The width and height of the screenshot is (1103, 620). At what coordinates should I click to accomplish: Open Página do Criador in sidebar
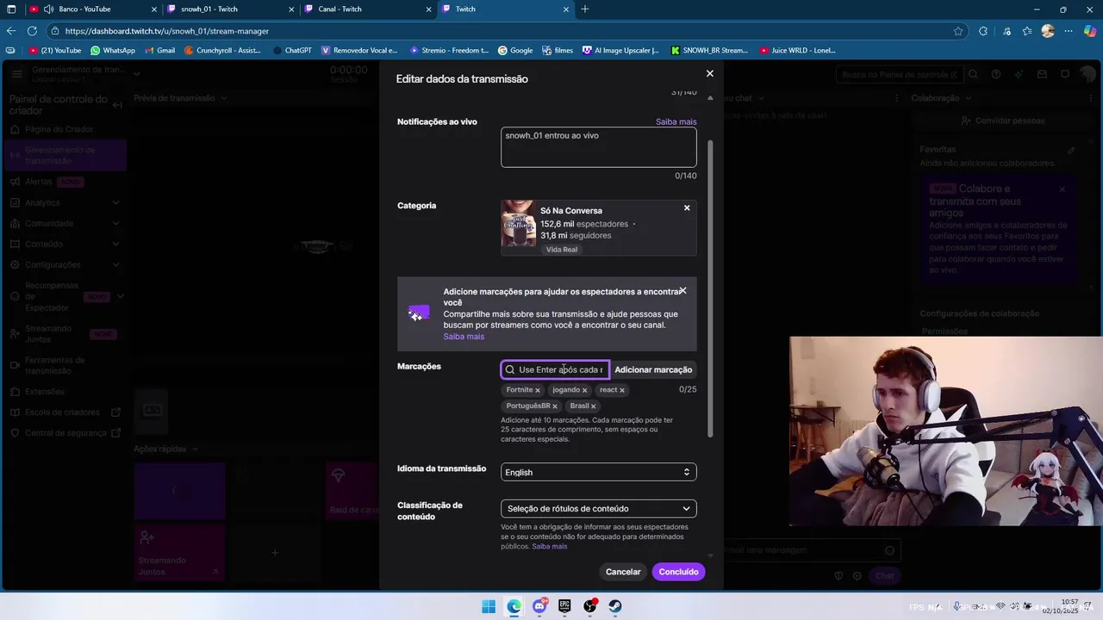click(59, 129)
